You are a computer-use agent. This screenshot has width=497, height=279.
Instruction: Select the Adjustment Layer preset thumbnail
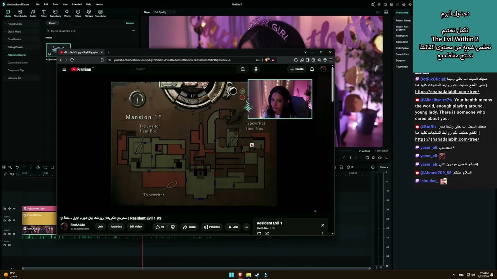(58, 50)
